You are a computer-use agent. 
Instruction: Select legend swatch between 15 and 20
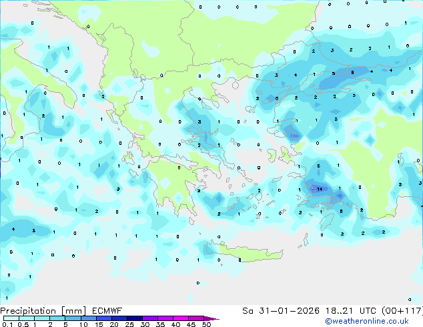click(x=104, y=318)
